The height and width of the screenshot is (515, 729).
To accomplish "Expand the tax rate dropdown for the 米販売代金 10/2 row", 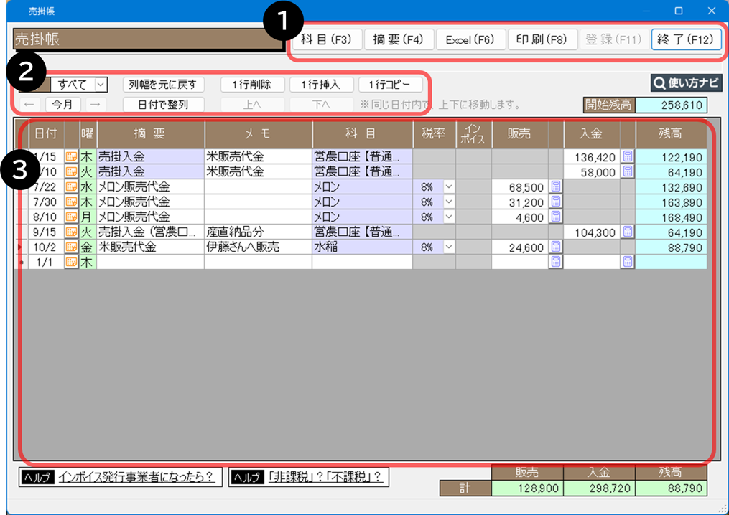I will click(449, 247).
